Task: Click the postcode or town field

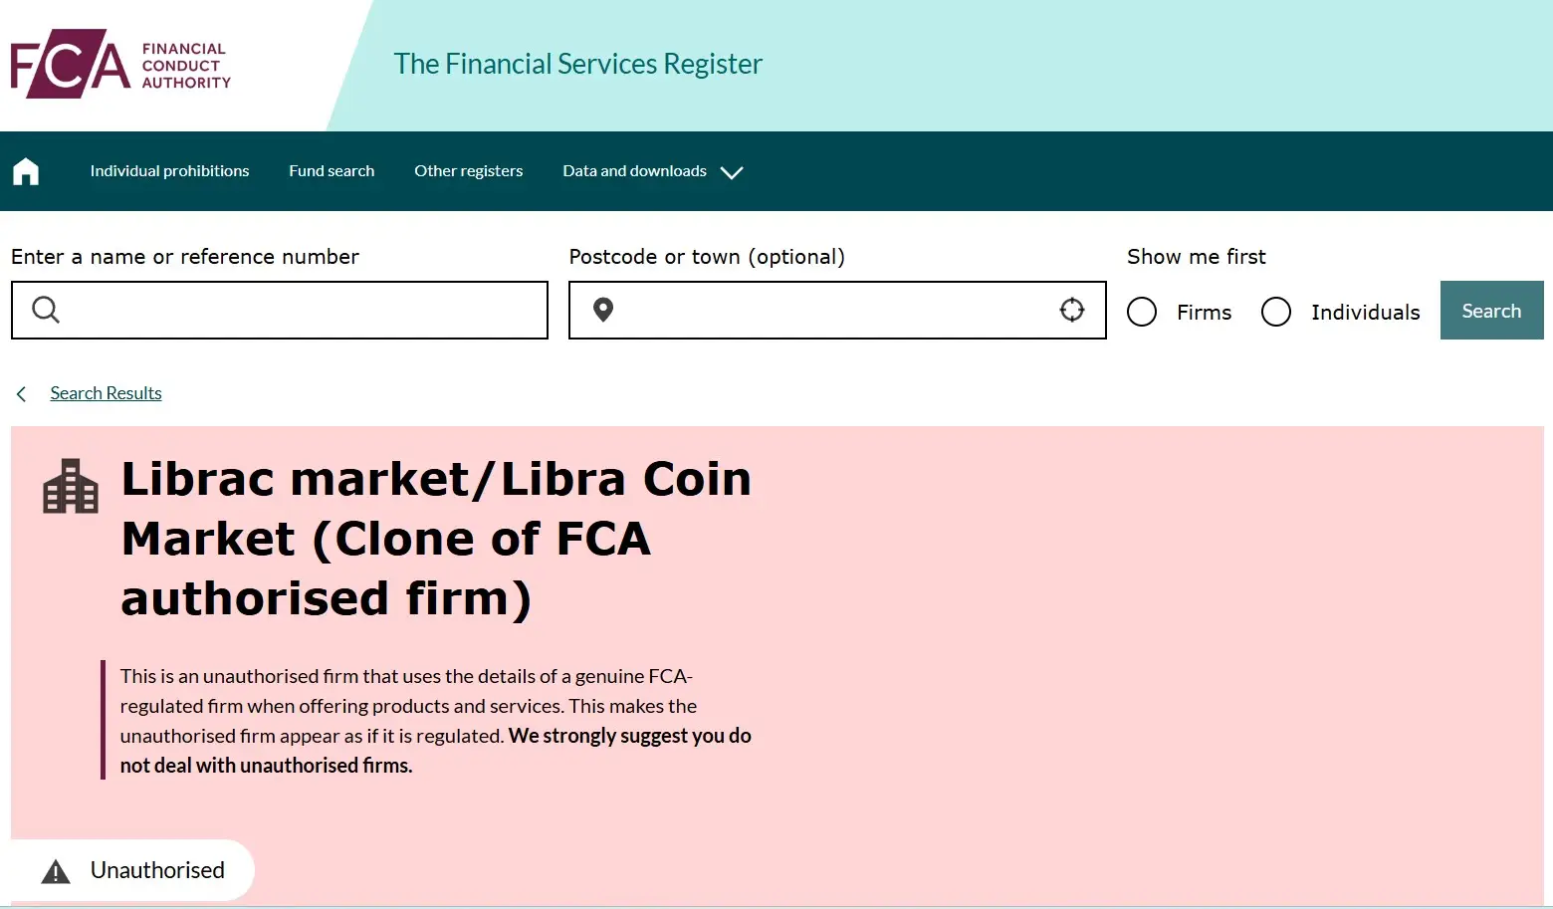Action: pyautogui.click(x=836, y=310)
